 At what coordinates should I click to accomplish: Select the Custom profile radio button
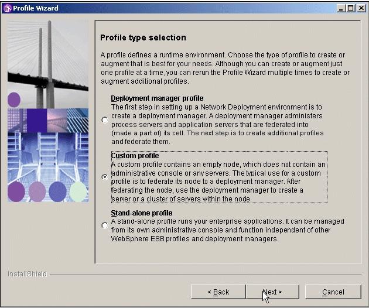105,177
